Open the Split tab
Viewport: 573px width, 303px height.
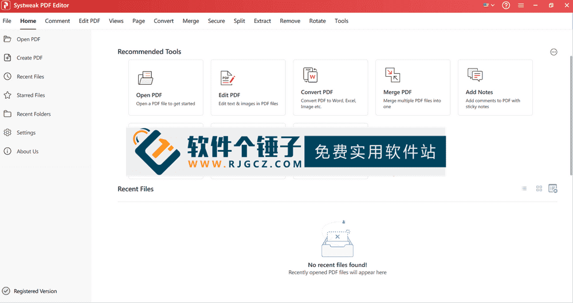point(240,21)
